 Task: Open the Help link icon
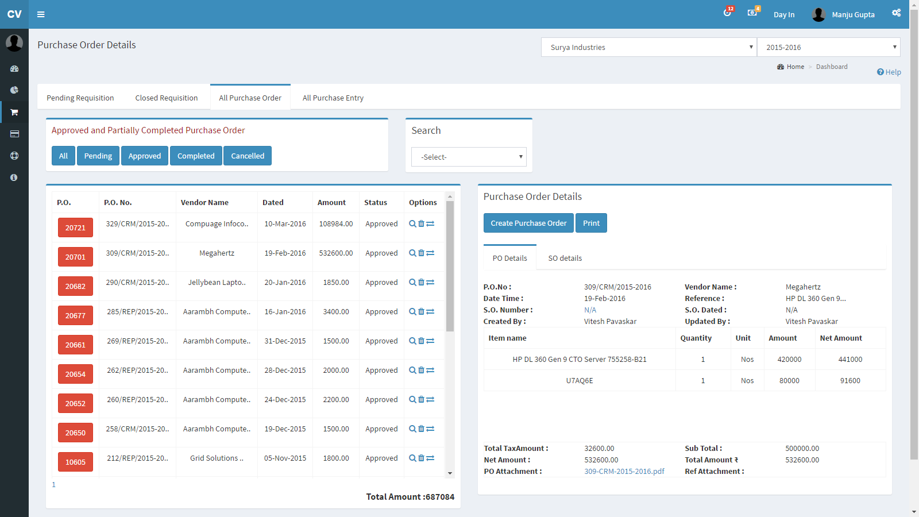pyautogui.click(x=889, y=72)
